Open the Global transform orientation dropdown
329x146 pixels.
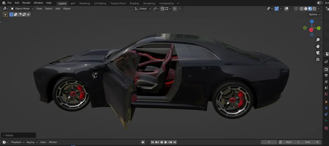coord(143,8)
